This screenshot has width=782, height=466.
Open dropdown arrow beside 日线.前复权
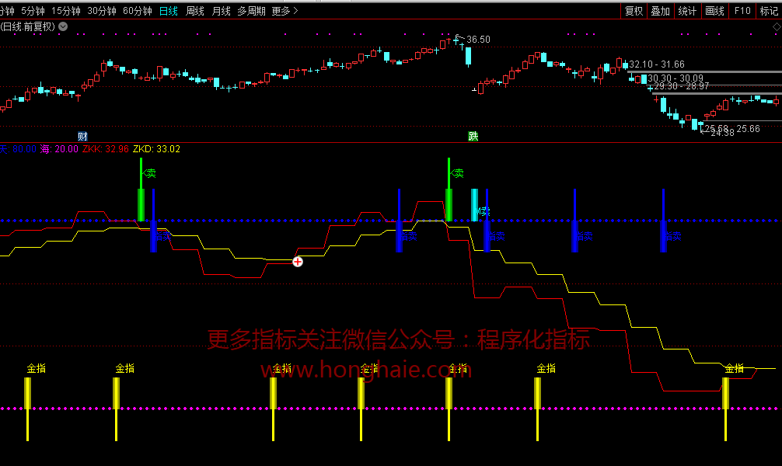63,26
